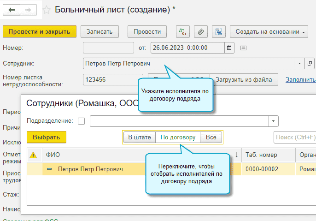Open attached files paperclip icon
316x221 pixels.
201,31
